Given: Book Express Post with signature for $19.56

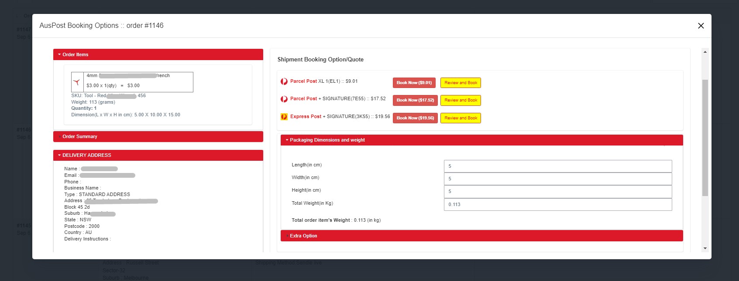Looking at the screenshot, I should tap(415, 118).
